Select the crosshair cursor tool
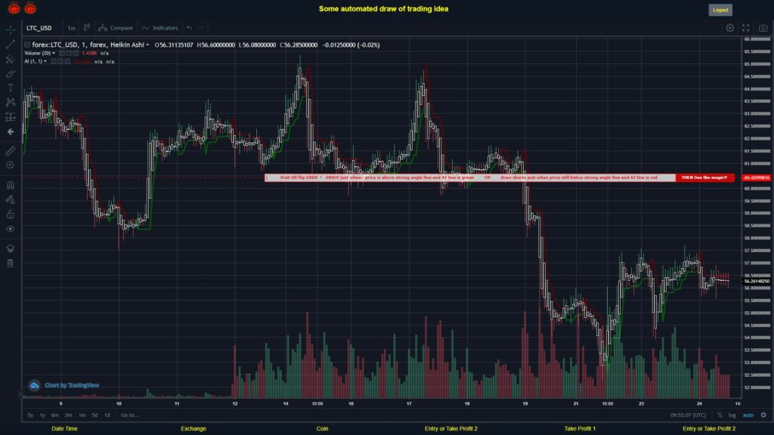This screenshot has width=774, height=435. pos(11,29)
